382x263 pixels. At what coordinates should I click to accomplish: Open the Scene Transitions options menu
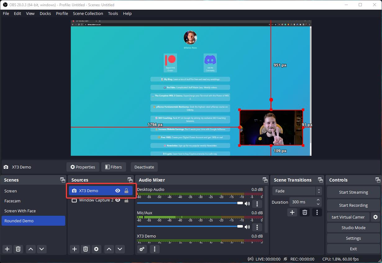(316, 212)
